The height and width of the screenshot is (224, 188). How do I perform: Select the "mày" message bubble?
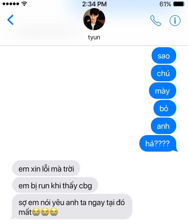(x=162, y=91)
